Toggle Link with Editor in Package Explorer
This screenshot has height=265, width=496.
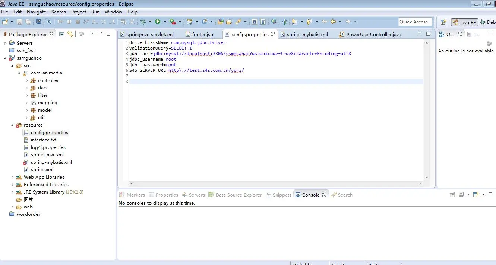[x=70, y=34]
